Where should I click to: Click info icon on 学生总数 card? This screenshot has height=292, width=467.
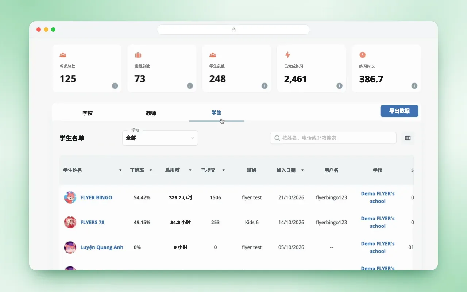coord(265,86)
